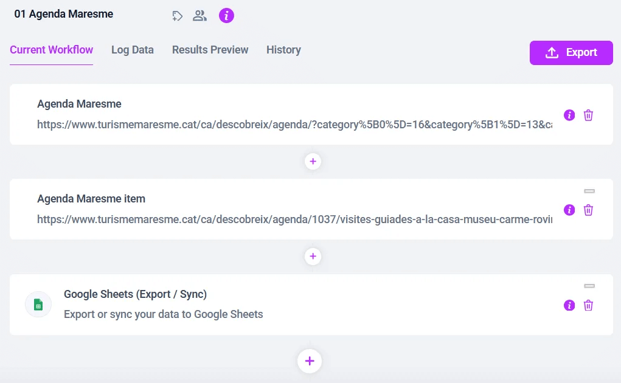Click the Export button
621x383 pixels.
click(x=571, y=53)
